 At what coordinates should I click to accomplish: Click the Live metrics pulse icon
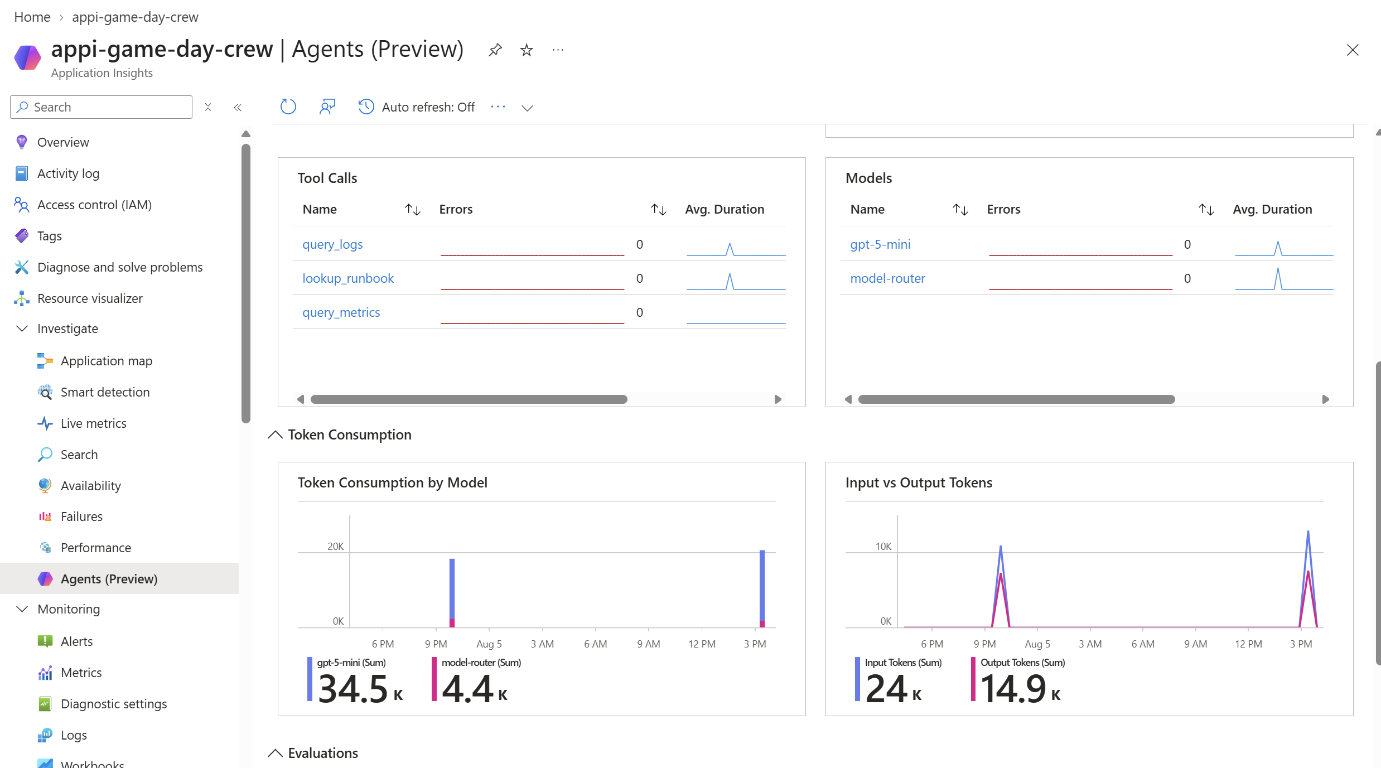[x=45, y=423]
